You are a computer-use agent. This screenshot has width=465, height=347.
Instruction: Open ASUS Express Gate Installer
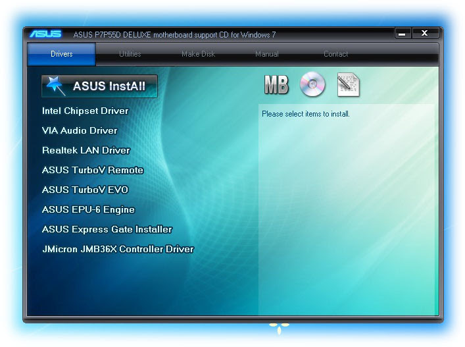[107, 229]
